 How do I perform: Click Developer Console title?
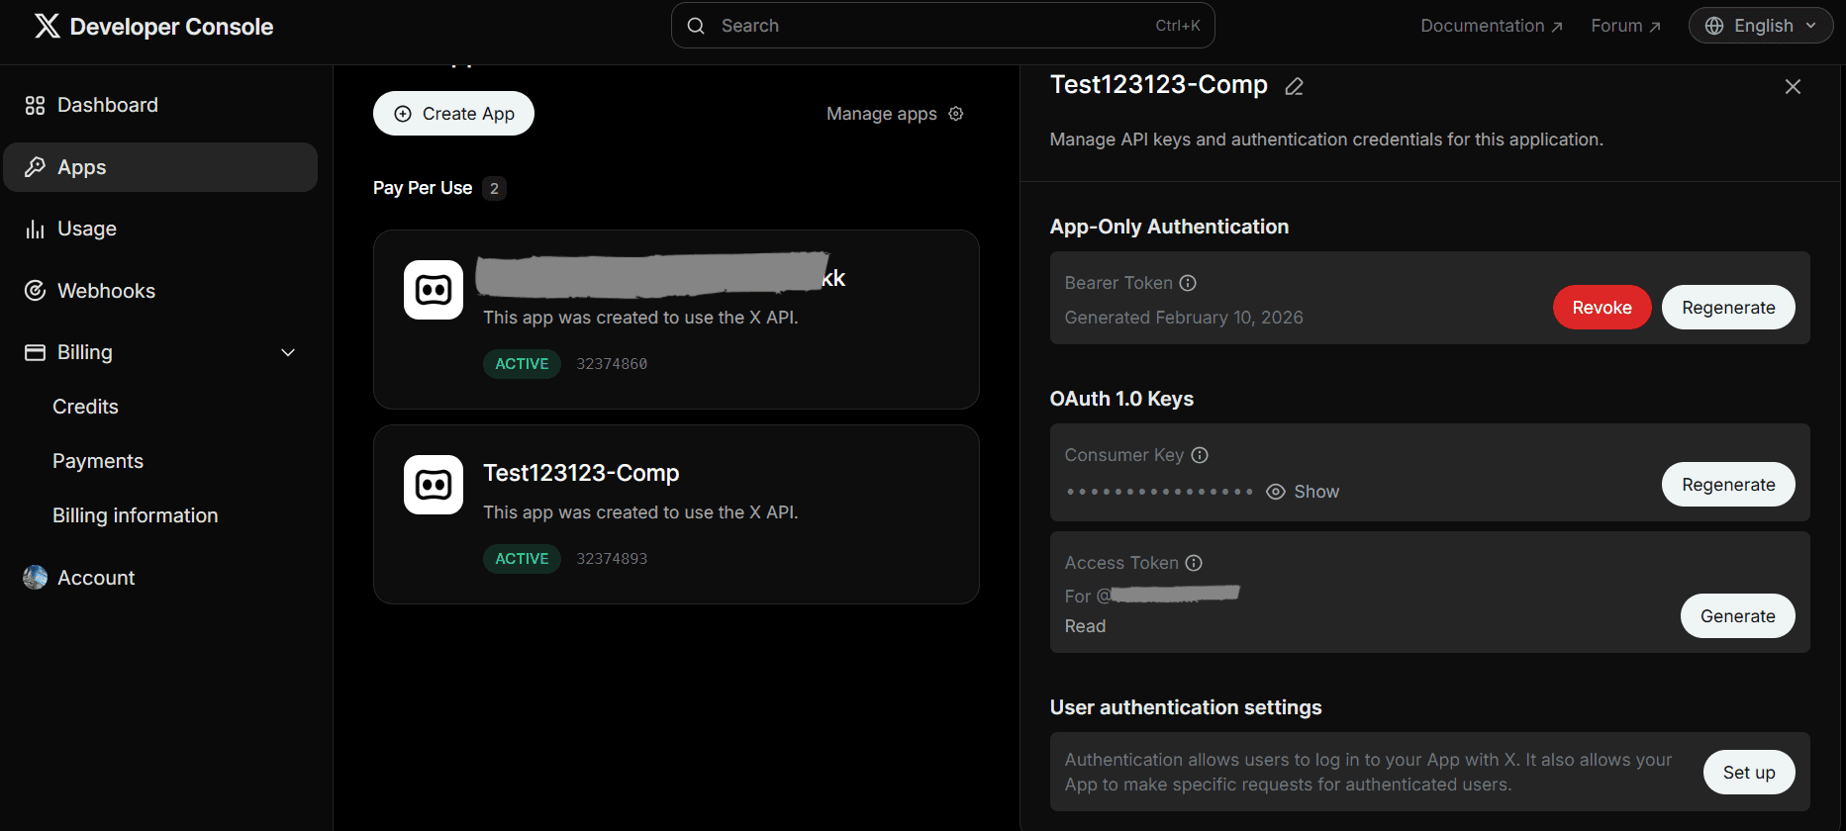point(171,27)
